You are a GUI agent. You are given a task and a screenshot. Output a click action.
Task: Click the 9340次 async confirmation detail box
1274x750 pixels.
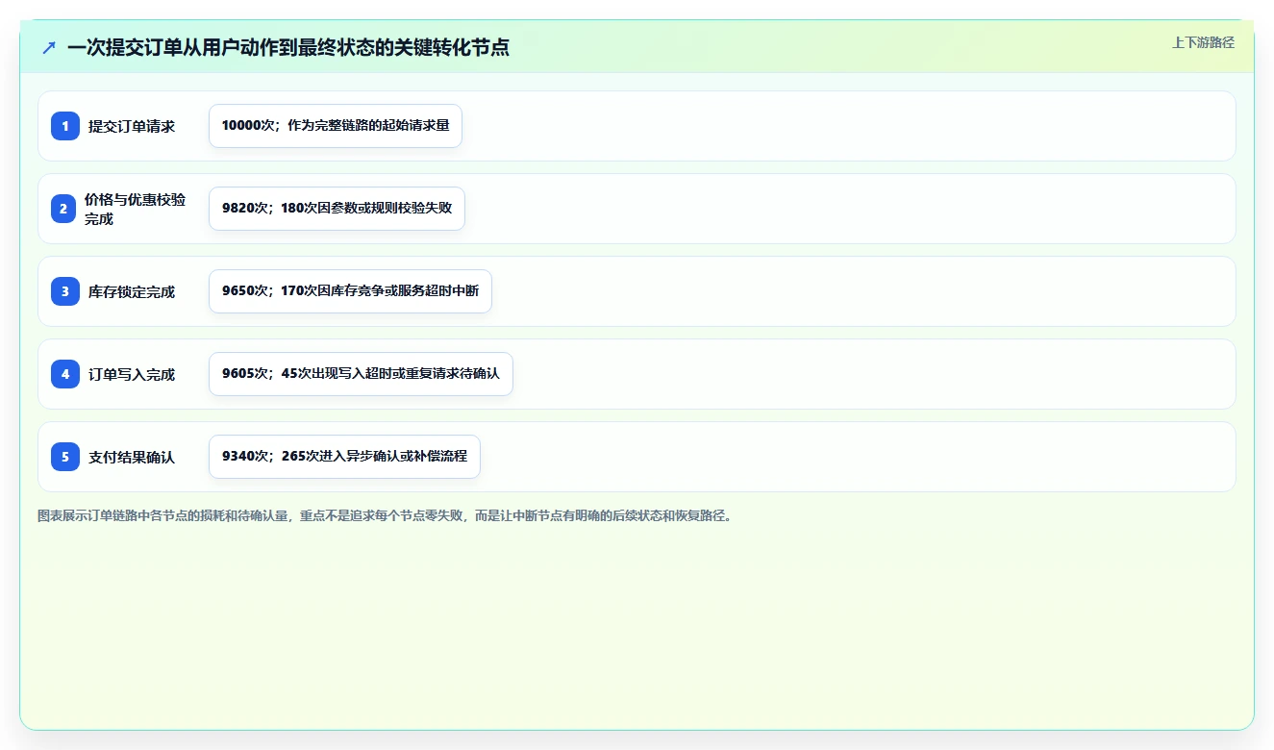[344, 457]
